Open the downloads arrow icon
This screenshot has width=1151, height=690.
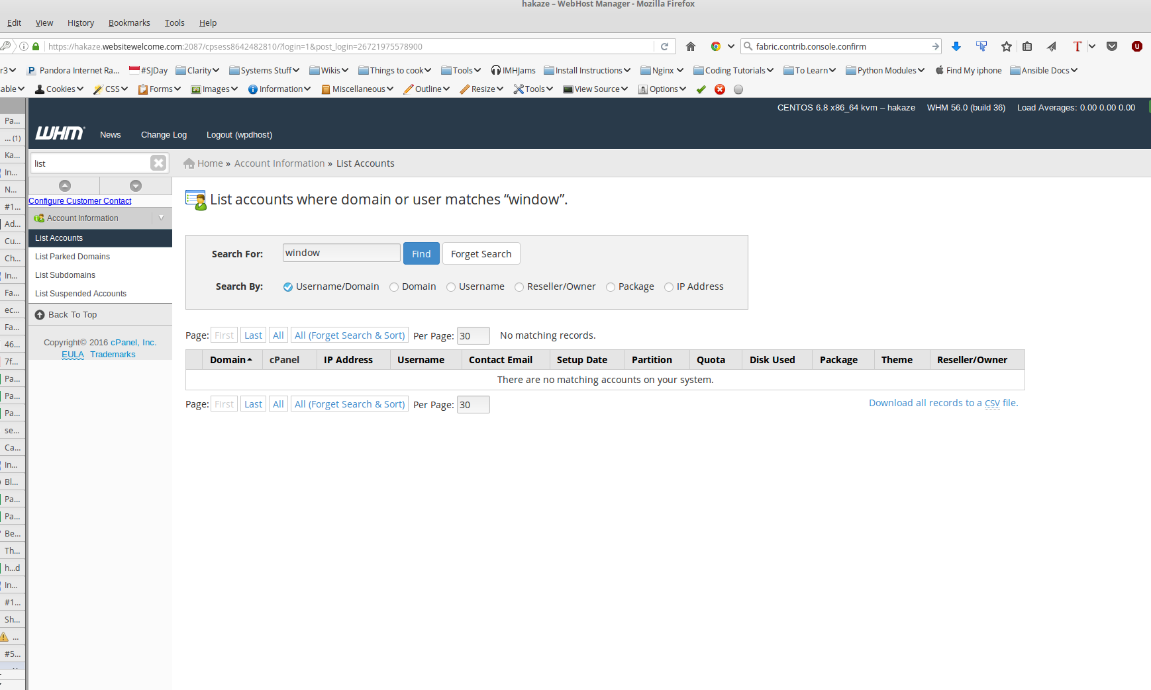pyautogui.click(x=956, y=46)
